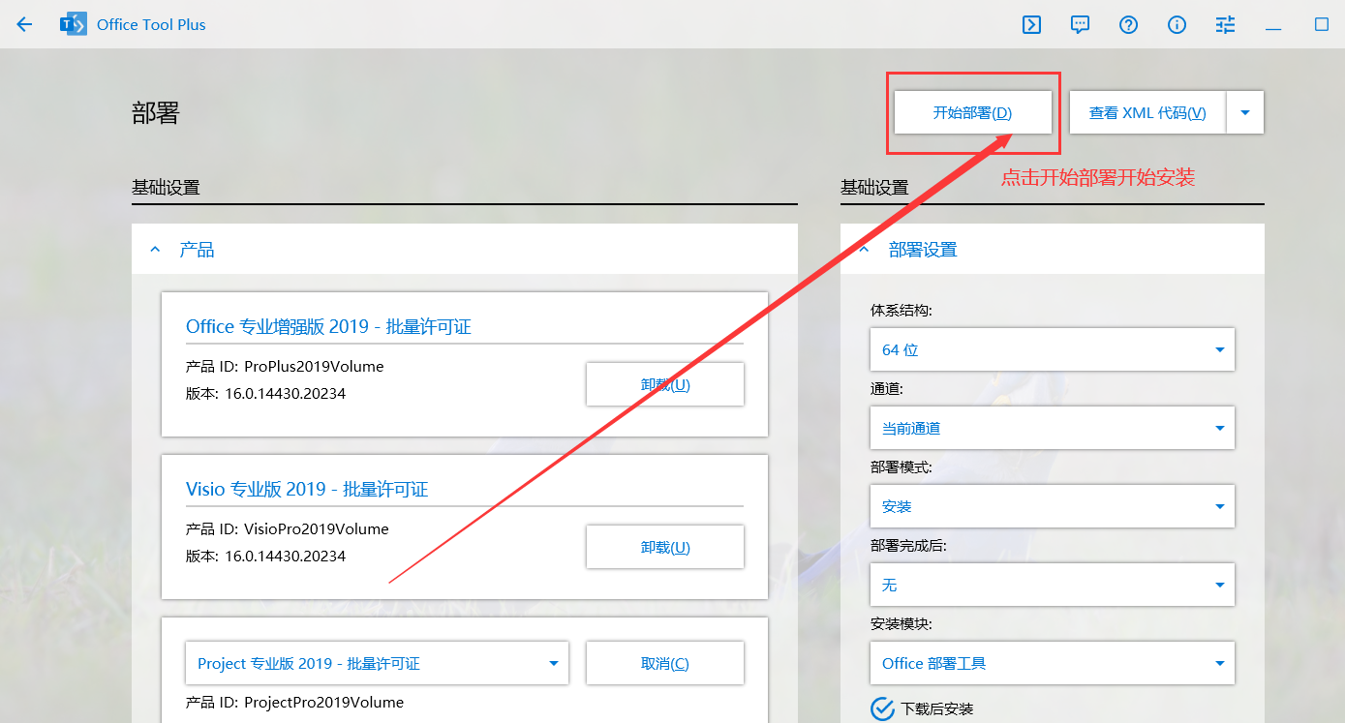
Task: Click the 产品 ID: ProPlus2019Volume text
Action: click(285, 367)
